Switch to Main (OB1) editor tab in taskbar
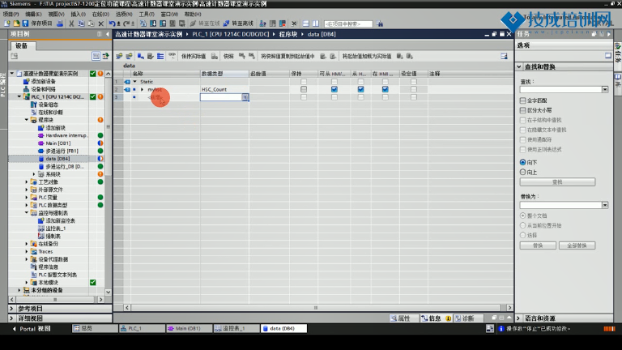The width and height of the screenshot is (622, 350). (x=188, y=329)
